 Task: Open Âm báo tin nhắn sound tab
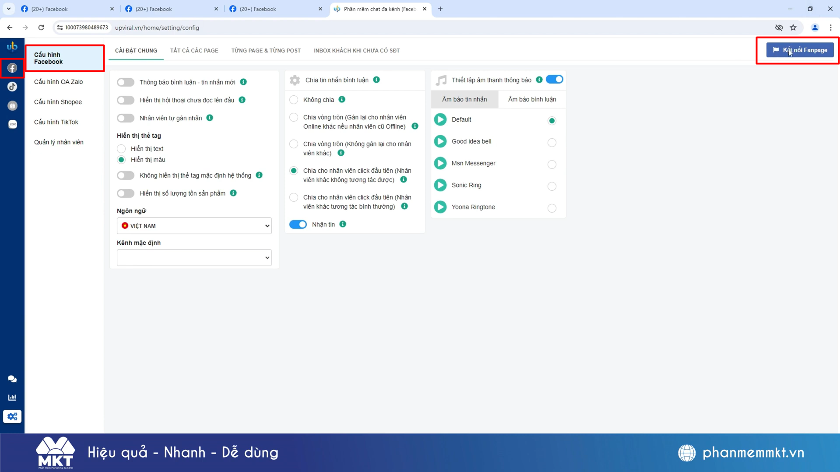(x=464, y=99)
